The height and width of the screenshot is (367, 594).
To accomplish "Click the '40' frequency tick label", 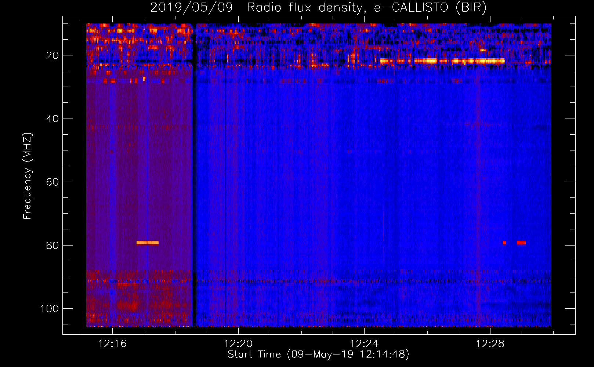I will coord(52,119).
